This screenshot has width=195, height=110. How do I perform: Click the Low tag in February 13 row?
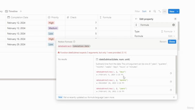click(51, 34)
